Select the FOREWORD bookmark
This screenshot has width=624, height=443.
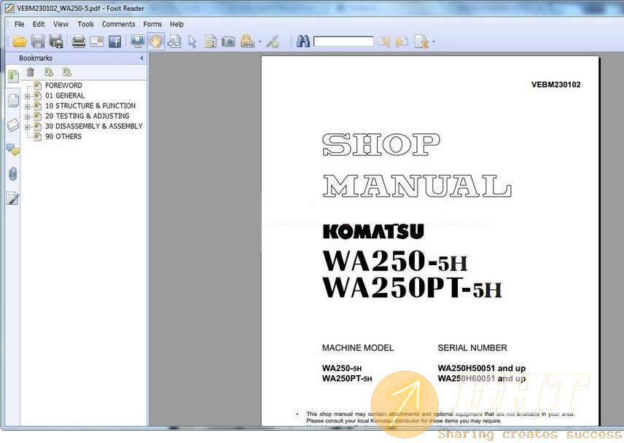63,85
